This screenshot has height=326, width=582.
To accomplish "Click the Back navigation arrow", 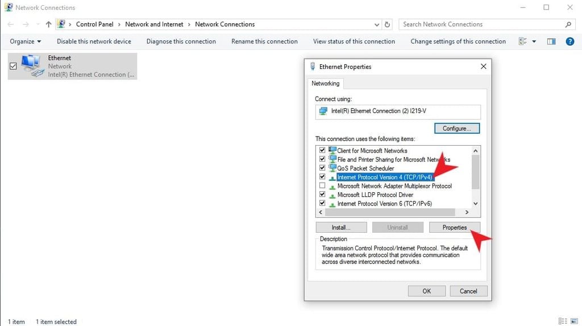I will pyautogui.click(x=11, y=24).
